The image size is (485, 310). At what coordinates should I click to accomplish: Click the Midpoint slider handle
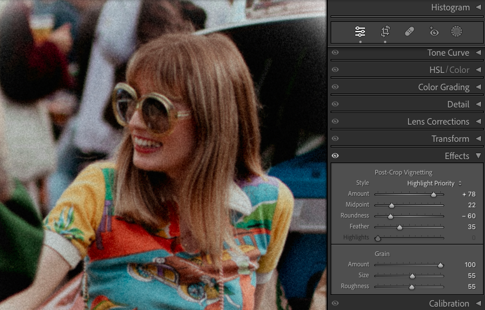391,206
